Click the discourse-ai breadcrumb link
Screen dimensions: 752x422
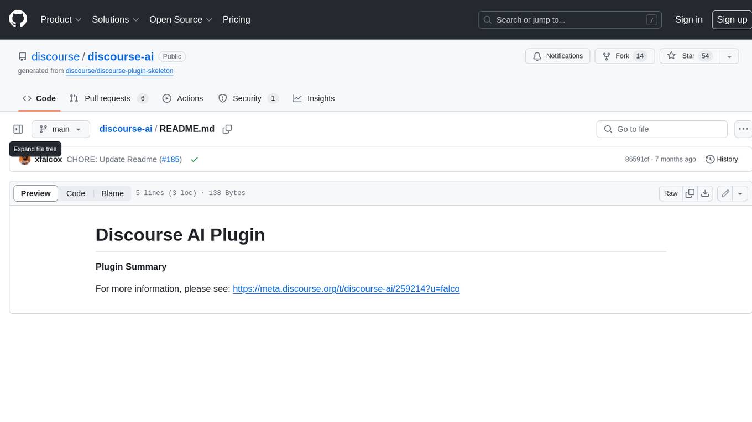coord(126,129)
